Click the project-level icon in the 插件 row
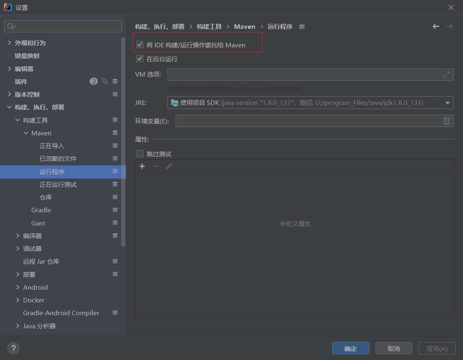This screenshot has height=360, width=463. pos(115,81)
